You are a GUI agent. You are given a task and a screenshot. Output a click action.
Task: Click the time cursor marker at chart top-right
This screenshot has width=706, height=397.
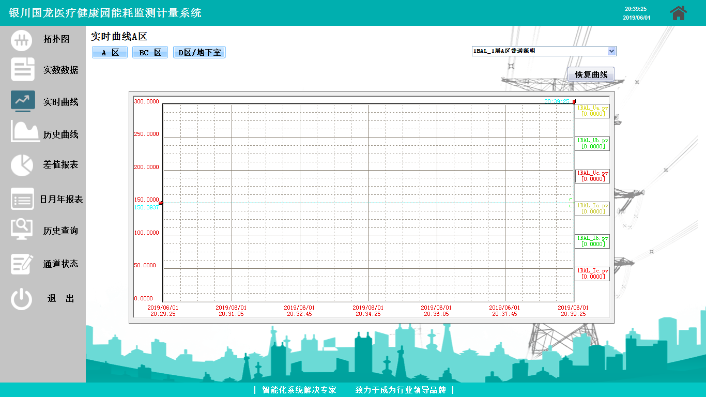[574, 102]
